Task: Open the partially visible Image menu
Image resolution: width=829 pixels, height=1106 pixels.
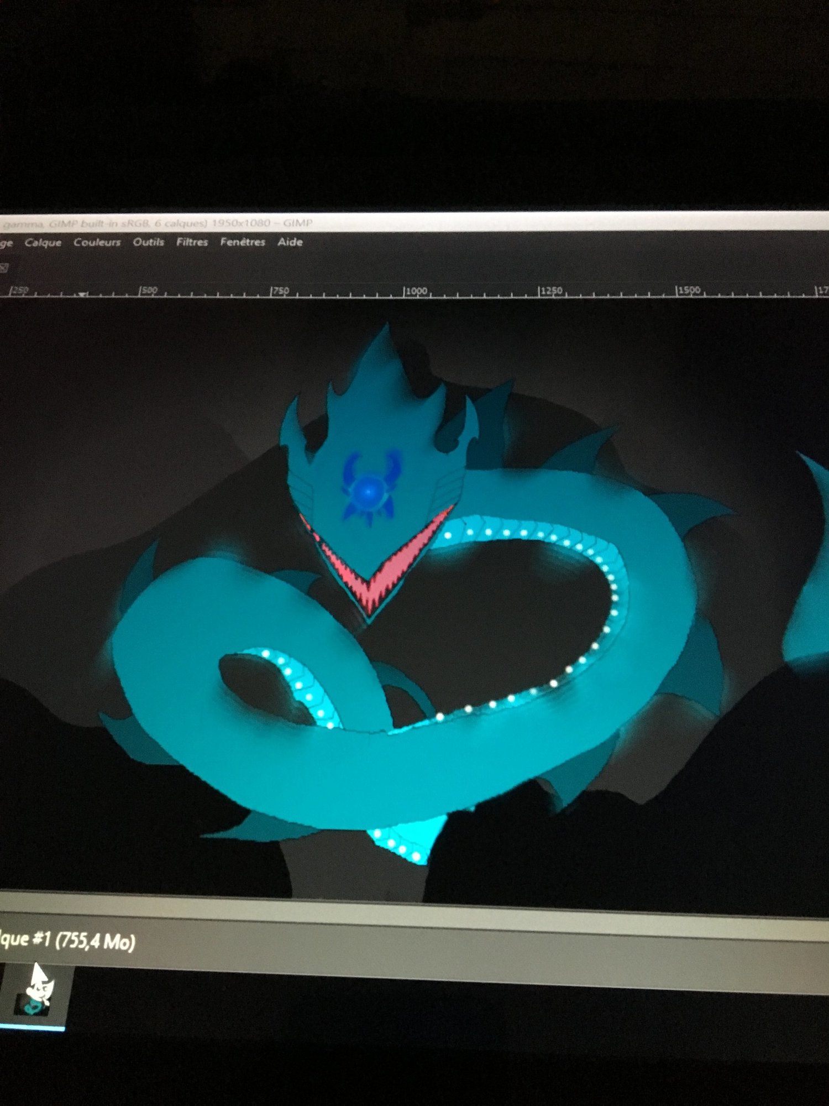Action: (6, 243)
